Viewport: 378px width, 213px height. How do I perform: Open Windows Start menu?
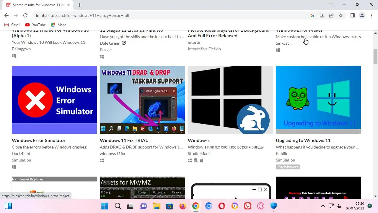(105, 206)
